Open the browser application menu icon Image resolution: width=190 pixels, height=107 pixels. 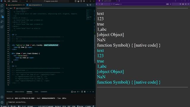click(x=189, y=4)
